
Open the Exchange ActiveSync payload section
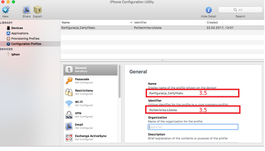point(90,138)
